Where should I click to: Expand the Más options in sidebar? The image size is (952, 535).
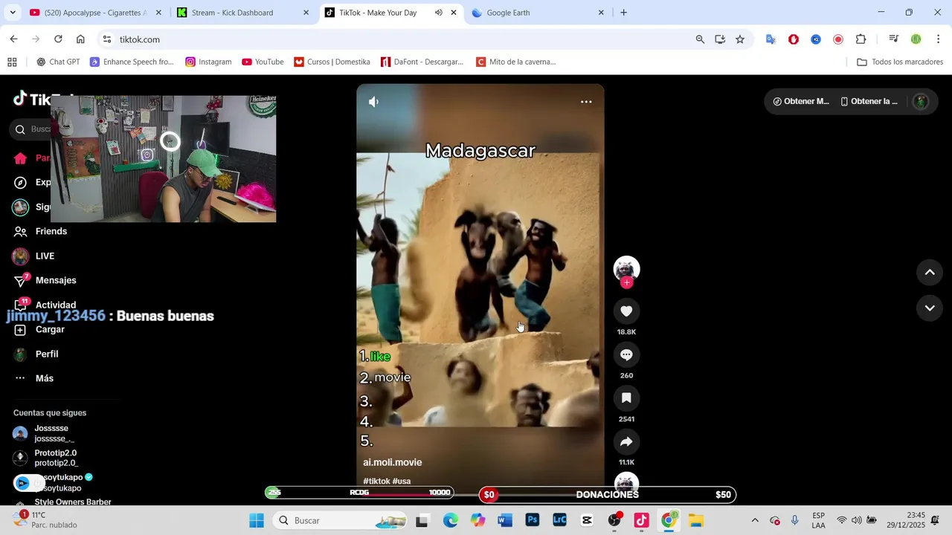(x=45, y=379)
